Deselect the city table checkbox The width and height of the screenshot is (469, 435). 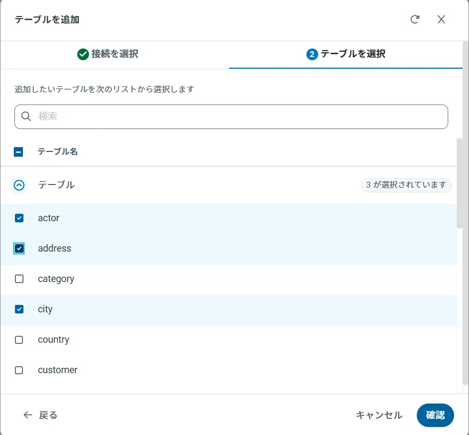[x=19, y=309]
